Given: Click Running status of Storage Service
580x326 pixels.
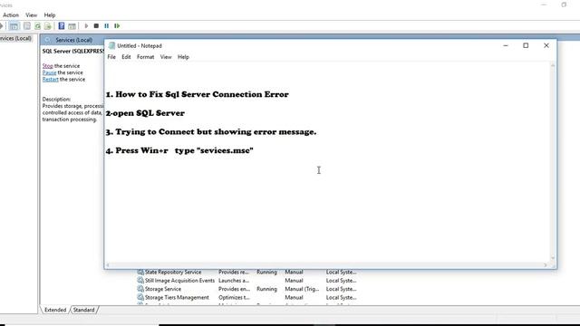Looking at the screenshot, I should click(266, 289).
